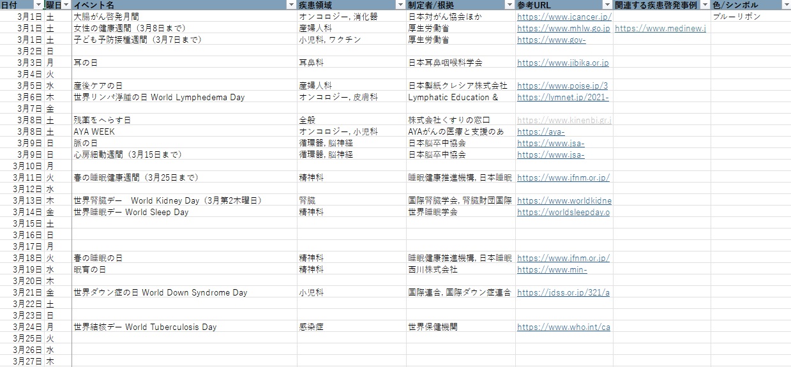Open the www.jcancer.jp link
Viewport: 791px width, 367px height.
(x=564, y=17)
